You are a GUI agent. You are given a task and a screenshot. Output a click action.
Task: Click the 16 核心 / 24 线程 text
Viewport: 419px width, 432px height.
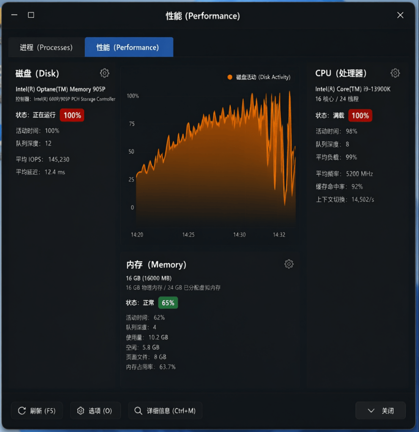[337, 99]
